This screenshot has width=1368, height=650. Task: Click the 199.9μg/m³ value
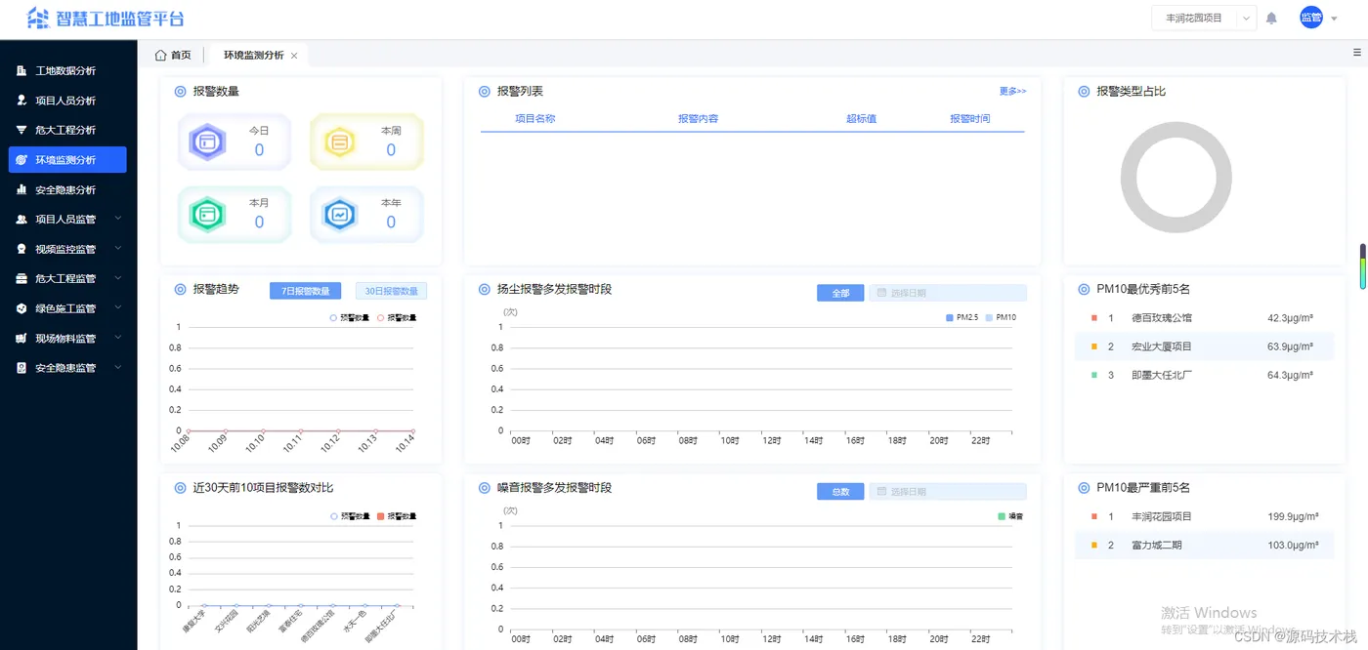pyautogui.click(x=1293, y=516)
